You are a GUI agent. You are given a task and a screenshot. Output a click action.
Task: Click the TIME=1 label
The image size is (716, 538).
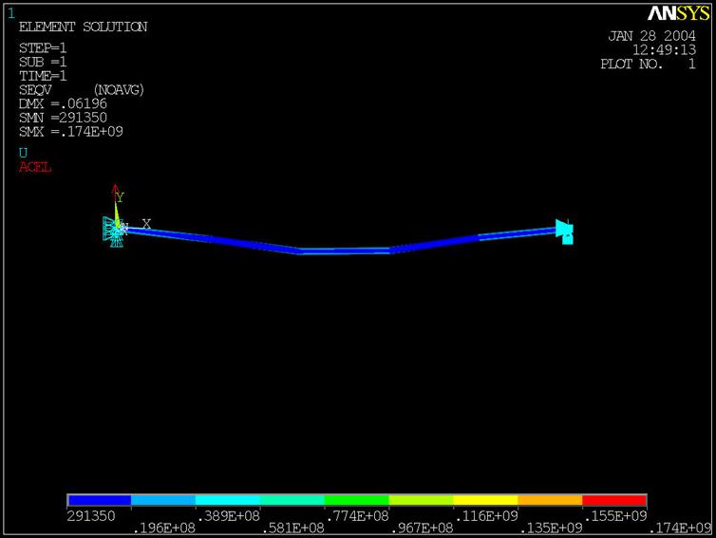(43, 76)
